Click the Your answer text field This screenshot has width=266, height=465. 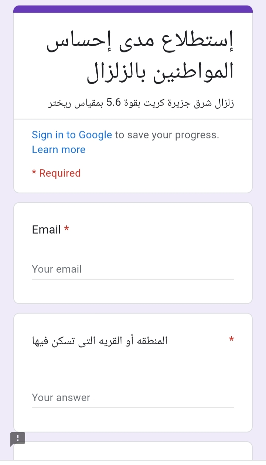133,398
